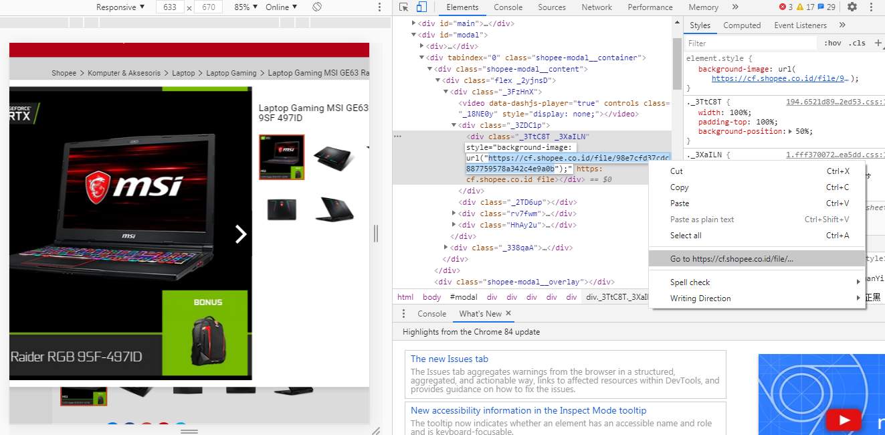This screenshot has width=885, height=435.
Task: Open the 85% zoom dropdown
Action: (x=246, y=7)
